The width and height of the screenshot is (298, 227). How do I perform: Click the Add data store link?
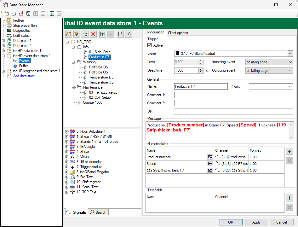26,76
